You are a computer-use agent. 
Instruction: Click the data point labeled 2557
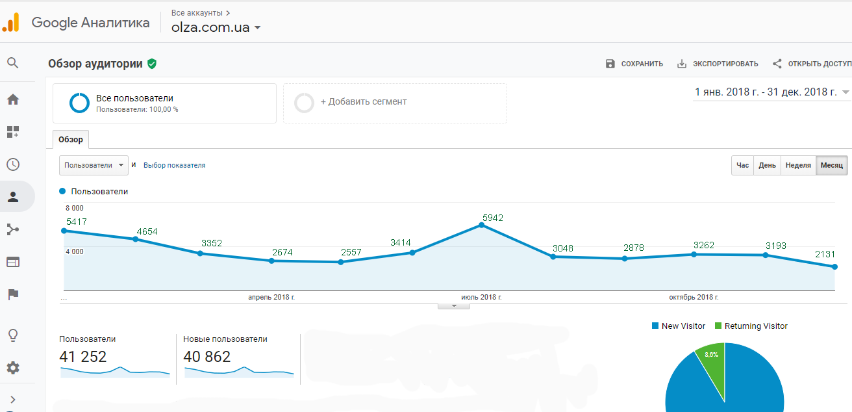[340, 262]
